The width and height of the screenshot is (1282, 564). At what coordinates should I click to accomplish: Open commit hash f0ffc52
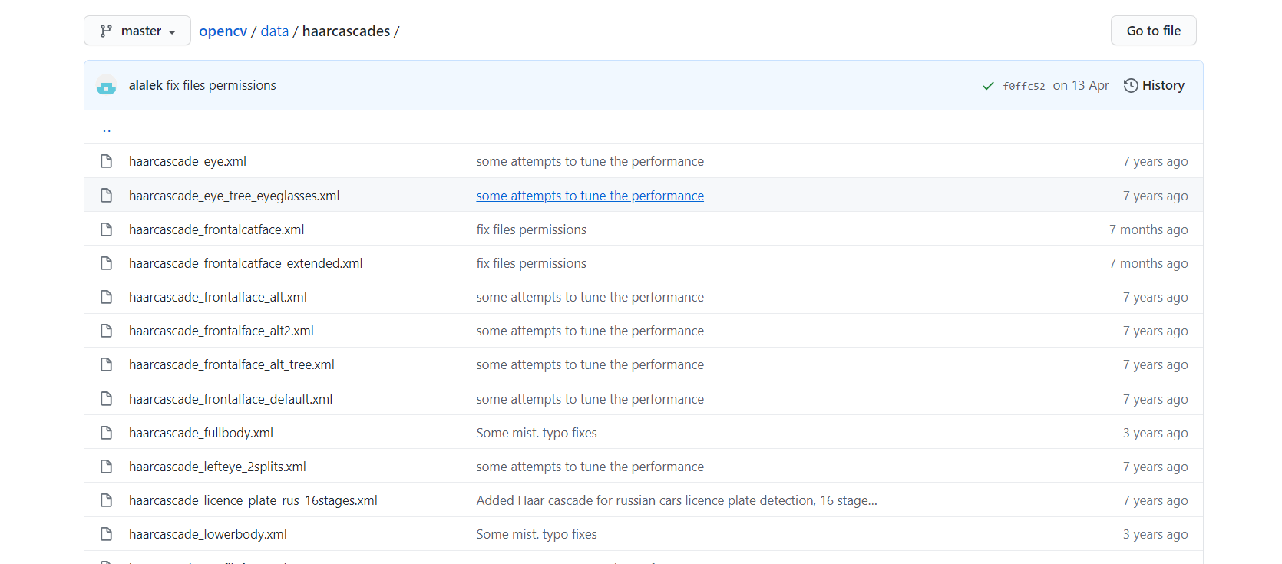tap(1024, 86)
